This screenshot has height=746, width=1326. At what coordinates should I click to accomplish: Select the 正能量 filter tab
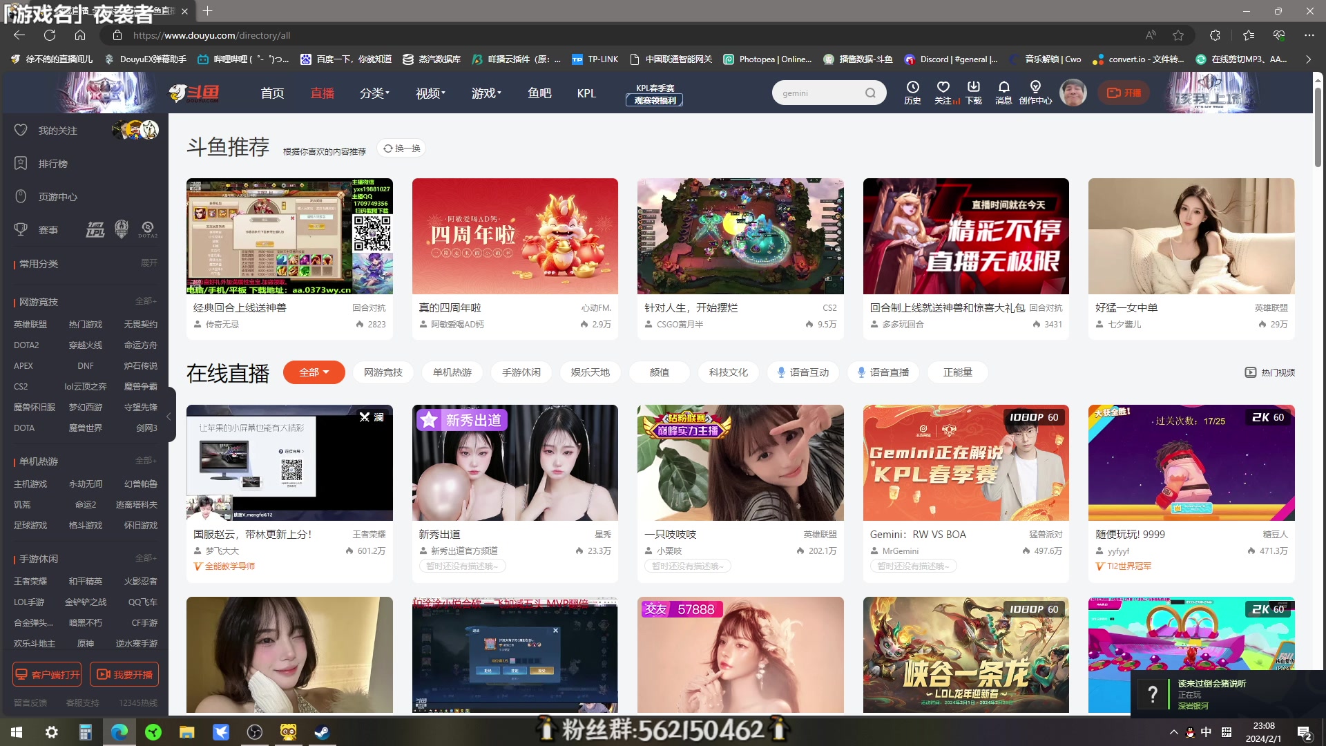[958, 372]
